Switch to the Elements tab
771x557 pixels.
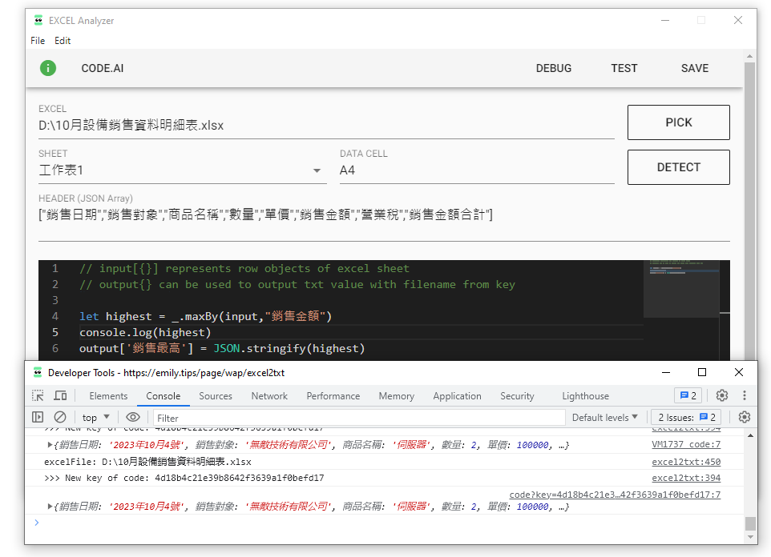point(108,396)
